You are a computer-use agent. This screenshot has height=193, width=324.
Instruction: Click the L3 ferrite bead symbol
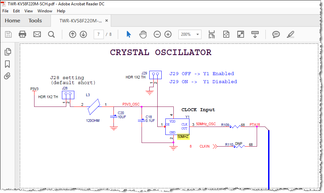click(x=94, y=107)
